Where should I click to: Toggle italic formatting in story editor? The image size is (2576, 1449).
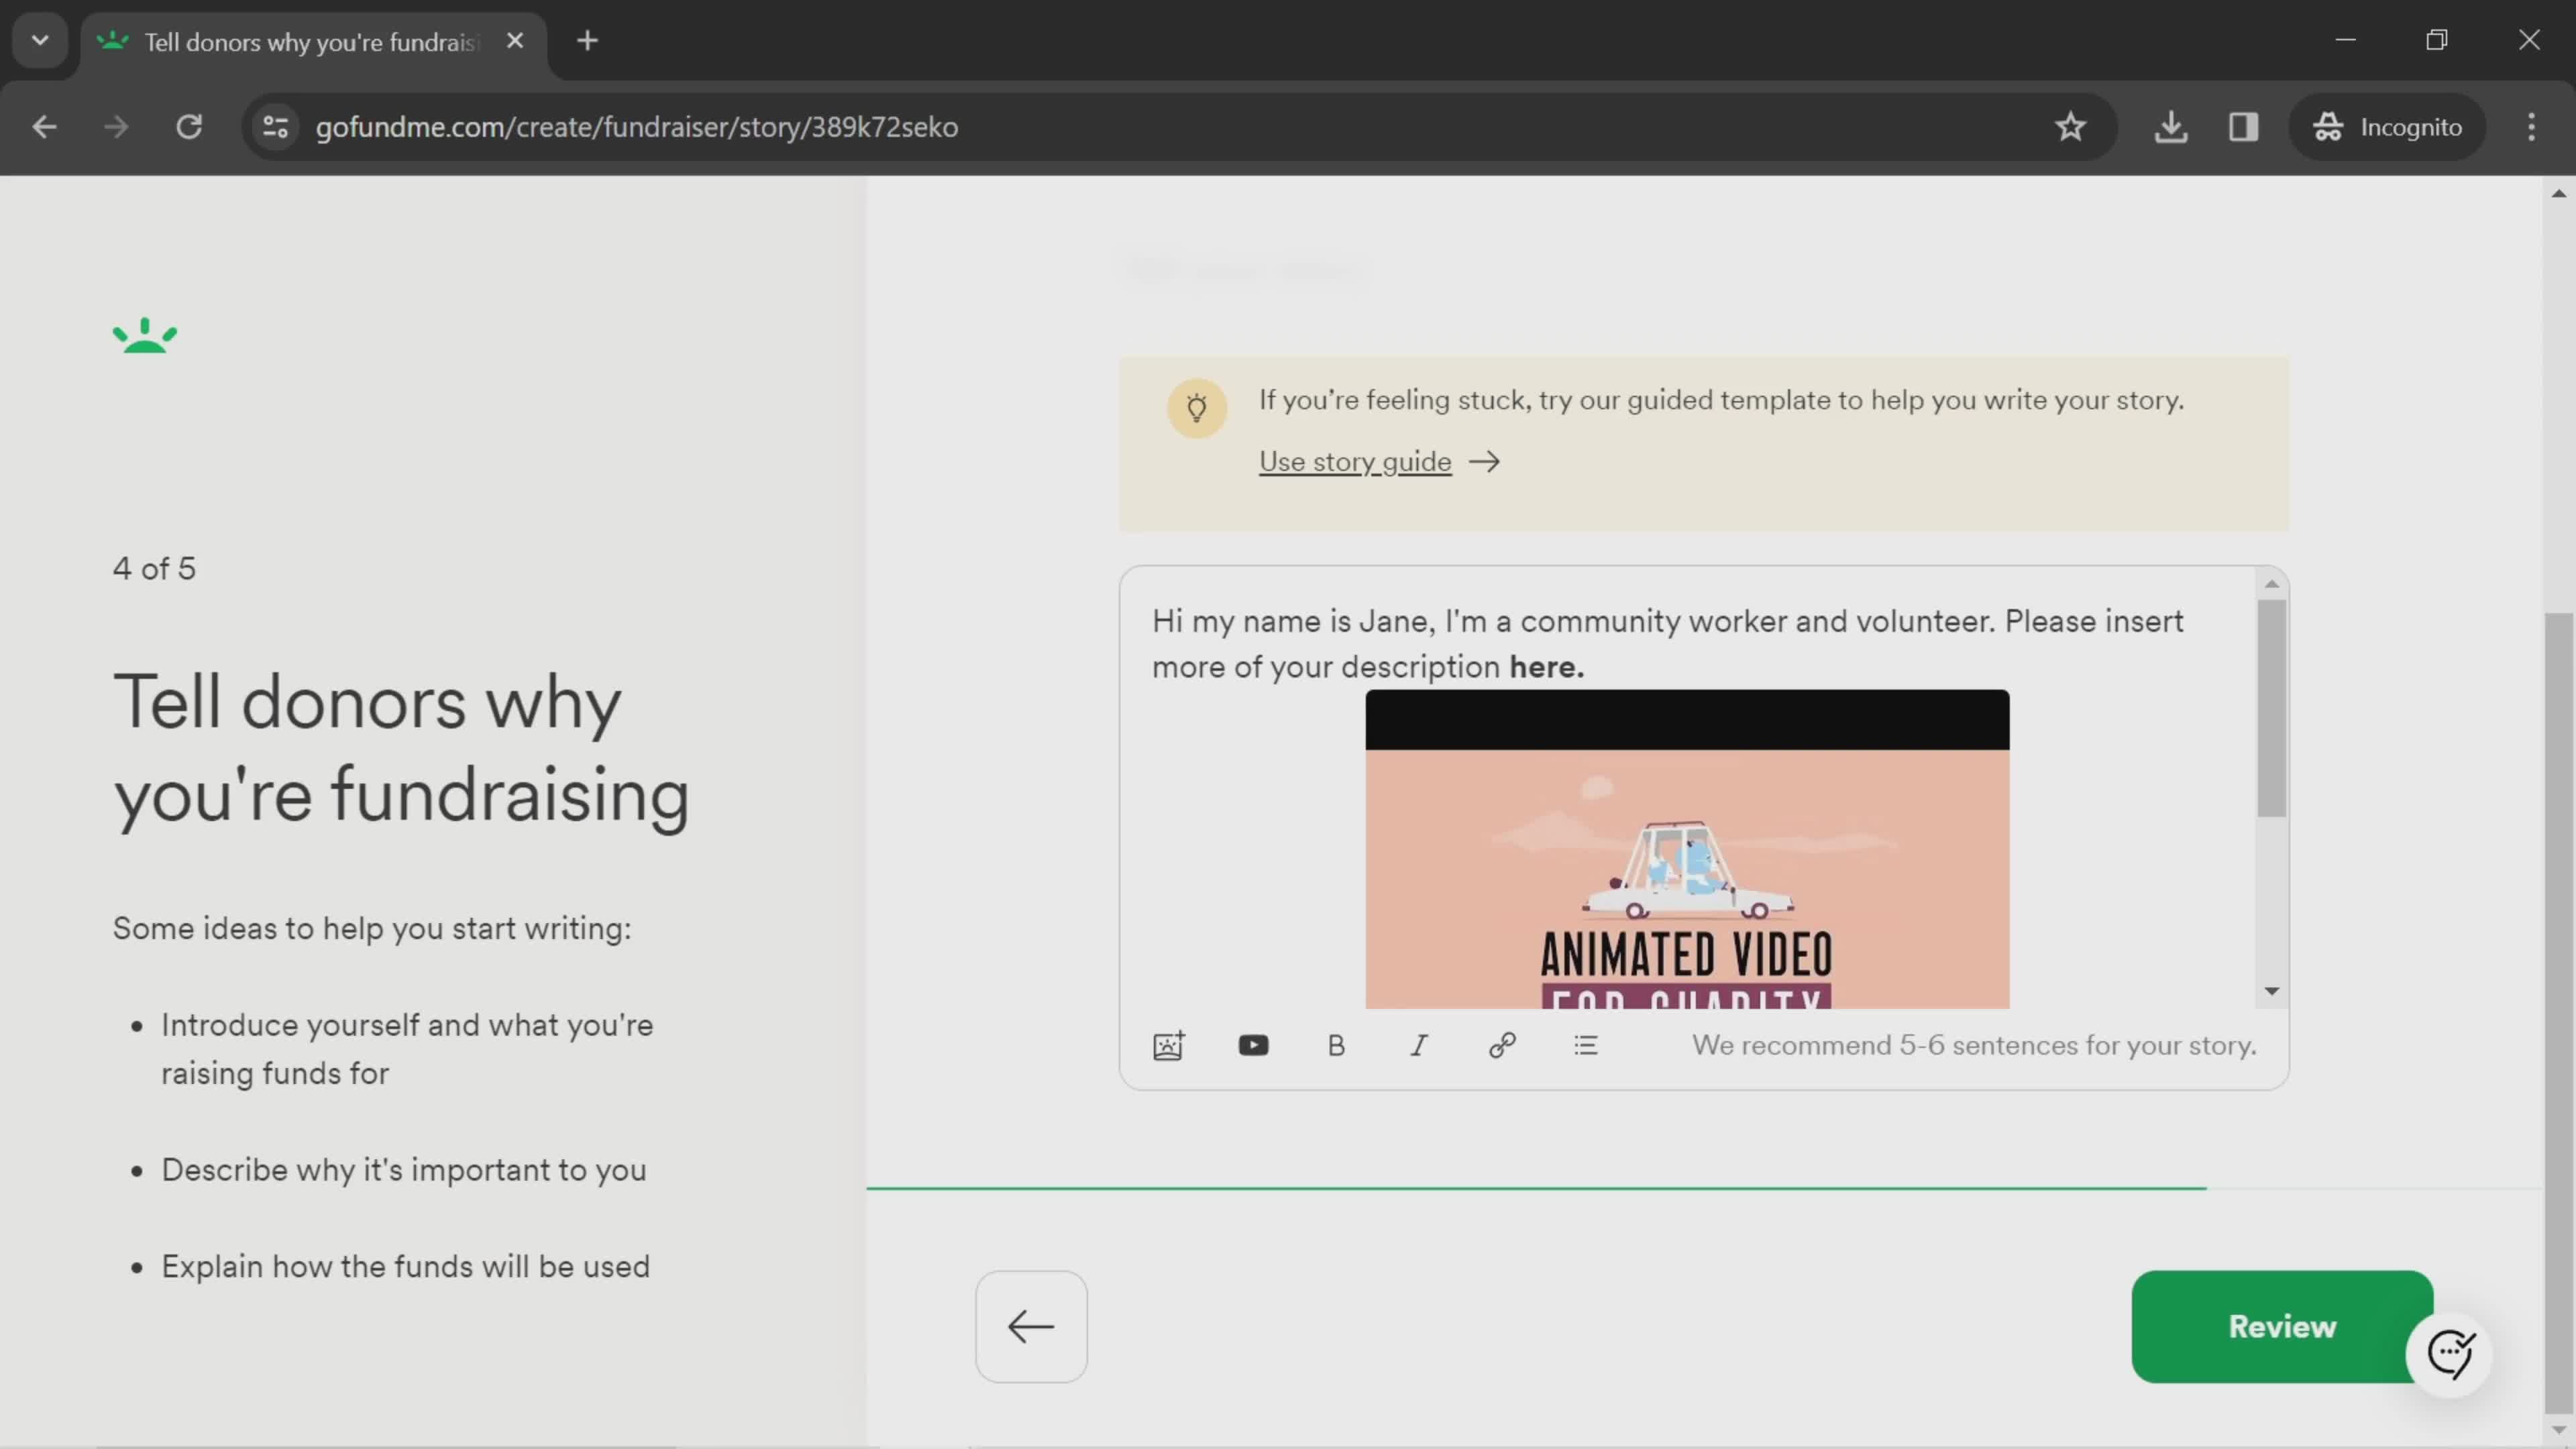pos(1419,1045)
